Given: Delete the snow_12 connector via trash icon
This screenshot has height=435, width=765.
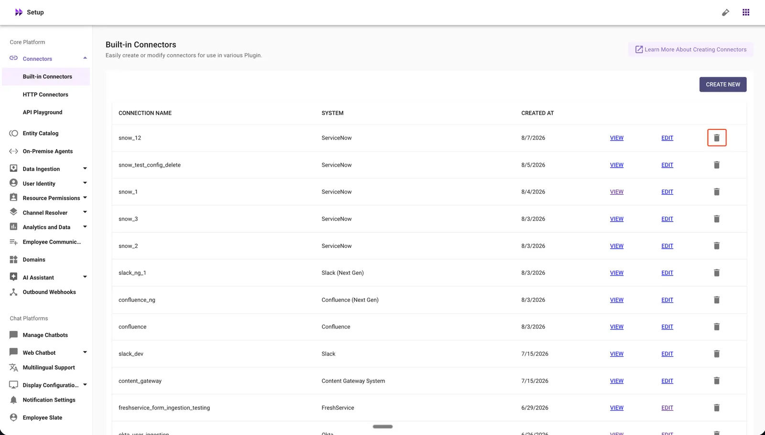Looking at the screenshot, I should point(716,138).
